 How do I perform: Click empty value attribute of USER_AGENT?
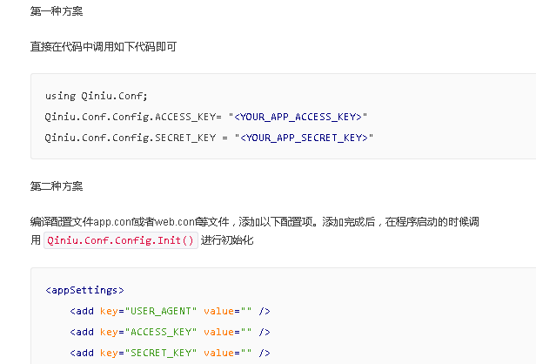228,311
